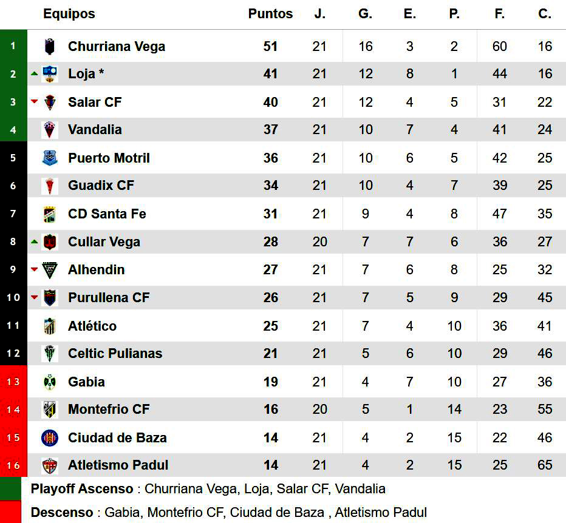Click the Atletismo Padul crest
Viewport: 566px width, 523px height.
(50, 465)
